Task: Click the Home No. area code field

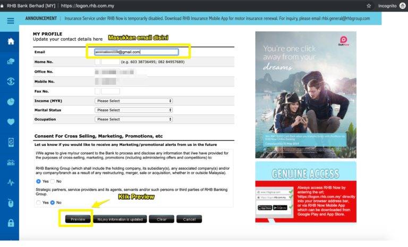Action: 97,62
